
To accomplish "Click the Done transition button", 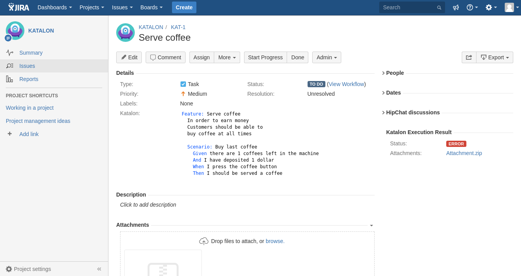I will coord(297,57).
